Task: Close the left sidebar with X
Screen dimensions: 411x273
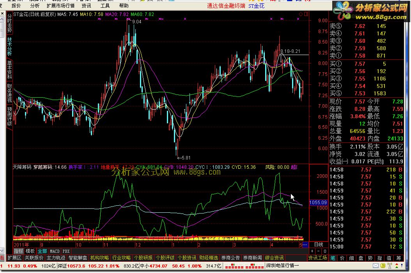Action: pyautogui.click(x=2, y=13)
